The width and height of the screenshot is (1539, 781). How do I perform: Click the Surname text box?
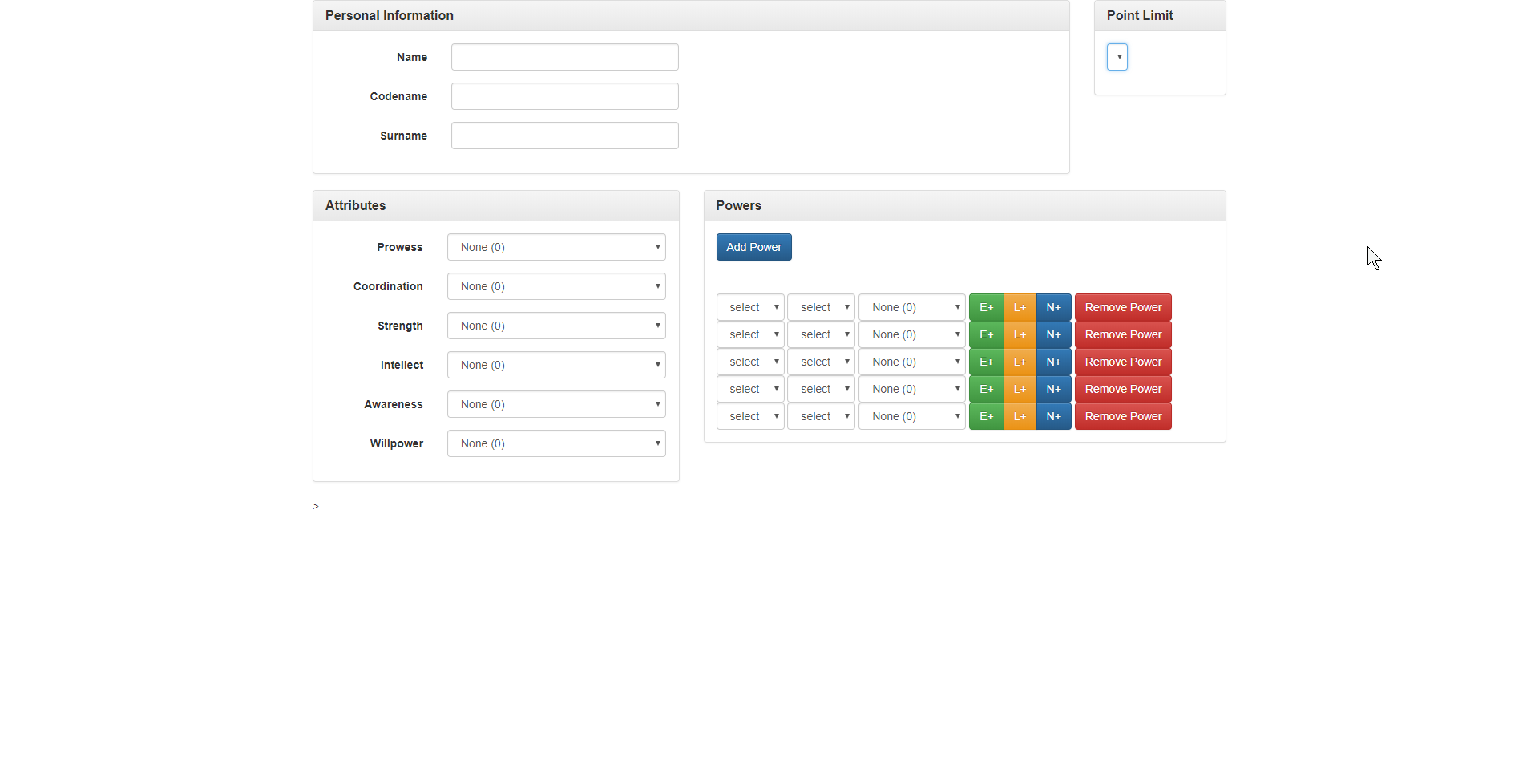point(564,136)
